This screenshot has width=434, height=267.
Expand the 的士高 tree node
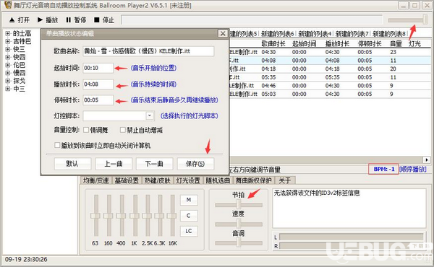point(8,33)
